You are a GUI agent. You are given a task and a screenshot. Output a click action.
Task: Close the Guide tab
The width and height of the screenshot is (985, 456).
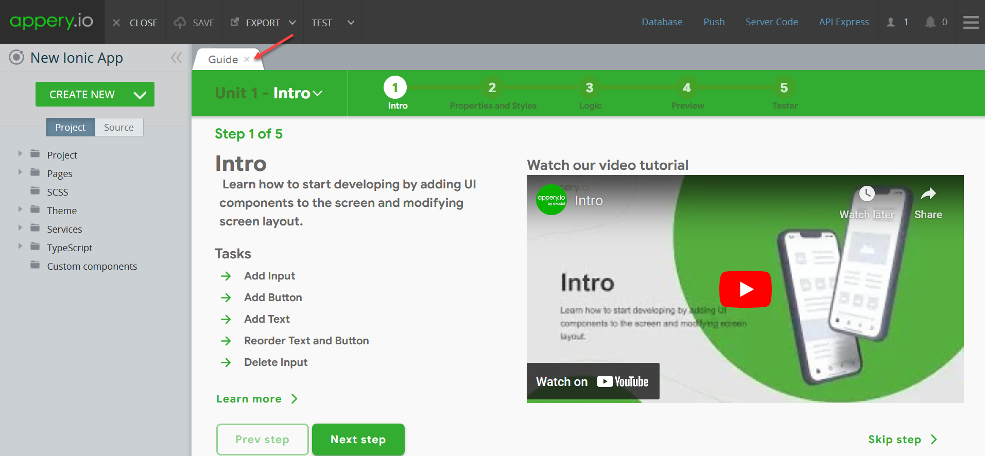[247, 59]
